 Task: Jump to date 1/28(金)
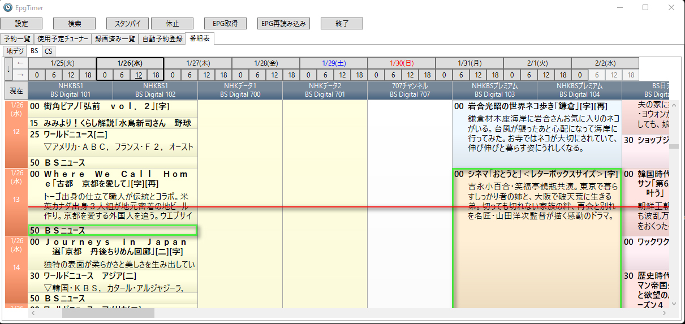[x=266, y=63]
